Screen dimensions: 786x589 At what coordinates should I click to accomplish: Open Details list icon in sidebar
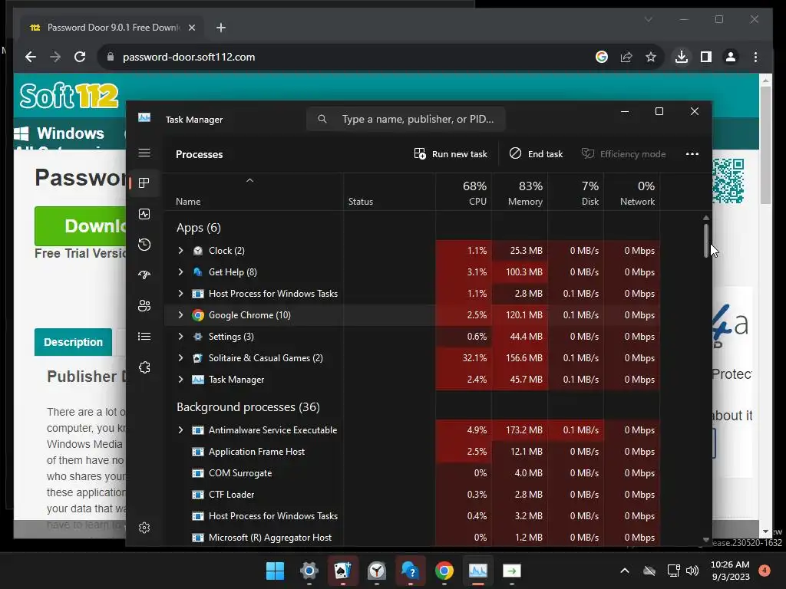pyautogui.click(x=144, y=337)
